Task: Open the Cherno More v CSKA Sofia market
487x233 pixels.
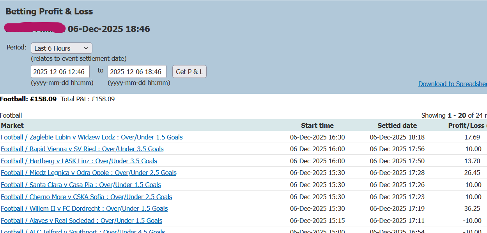Action: [x=86, y=196]
